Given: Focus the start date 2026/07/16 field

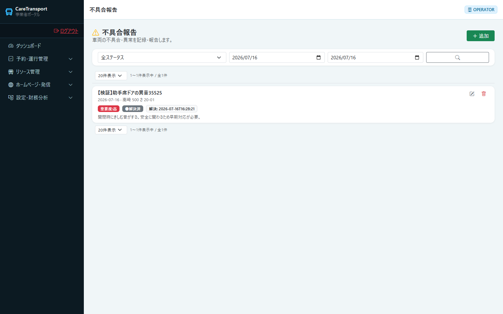Looking at the screenshot, I should [x=277, y=58].
